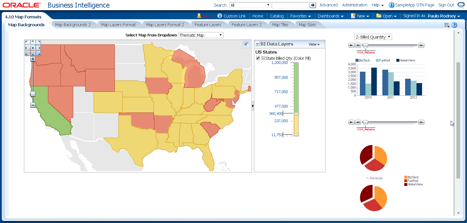Open the Advanced search link
Viewport: 467px width, 223px height.
pyautogui.click(x=329, y=5)
